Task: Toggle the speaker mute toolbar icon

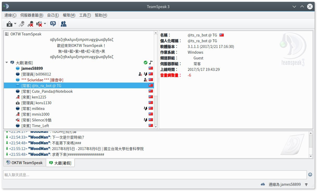Action: (x=40, y=24)
